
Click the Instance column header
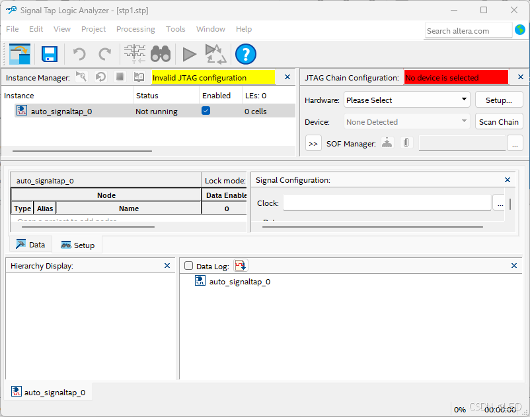click(67, 96)
